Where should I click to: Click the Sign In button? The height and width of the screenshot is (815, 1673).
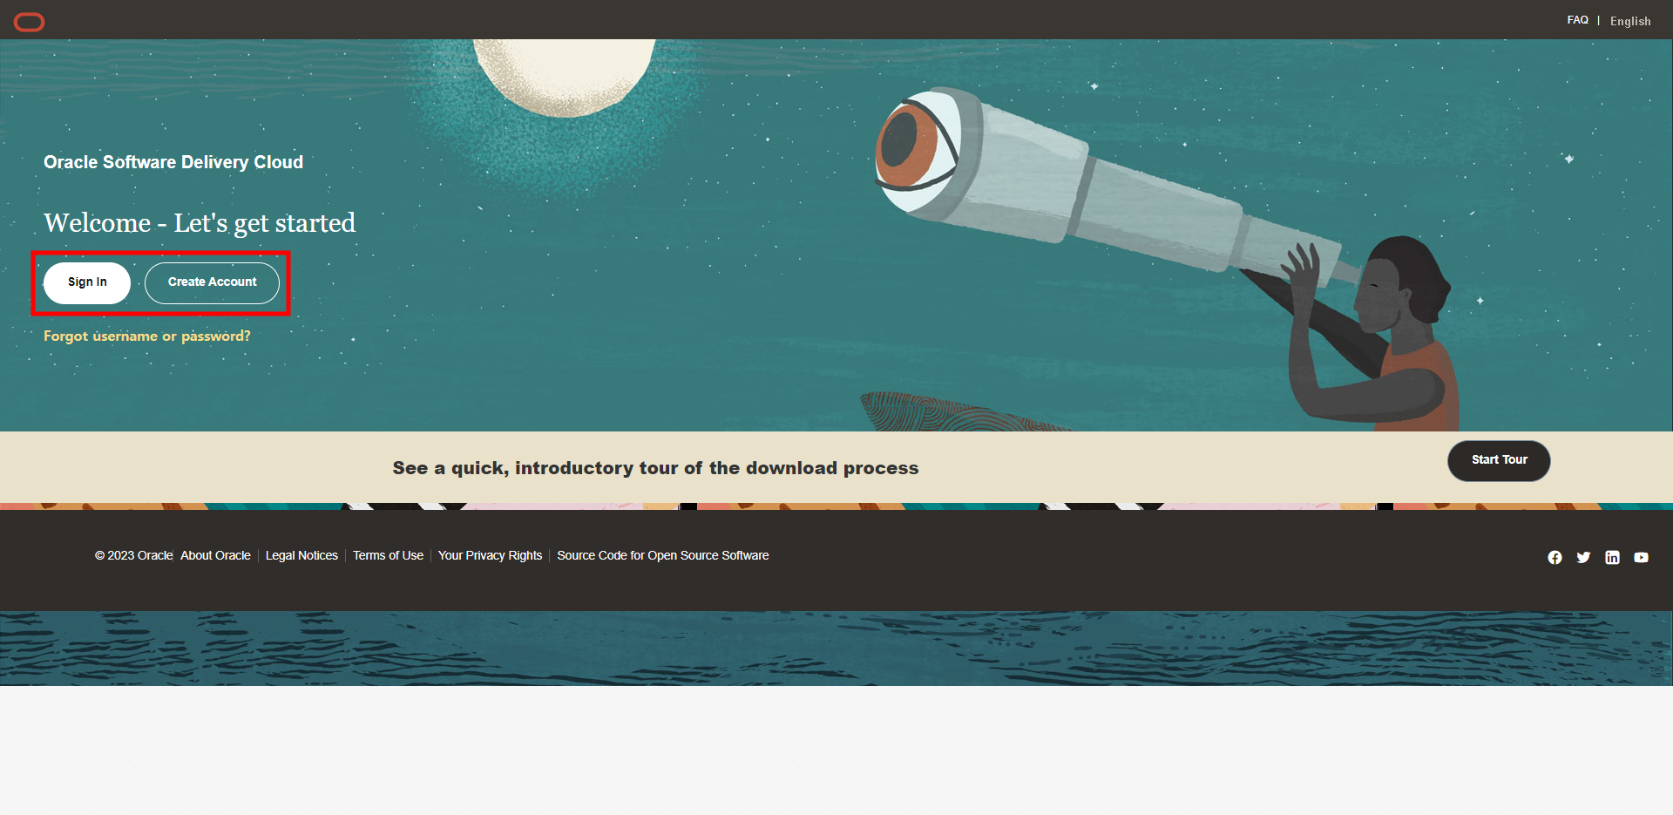coord(87,282)
